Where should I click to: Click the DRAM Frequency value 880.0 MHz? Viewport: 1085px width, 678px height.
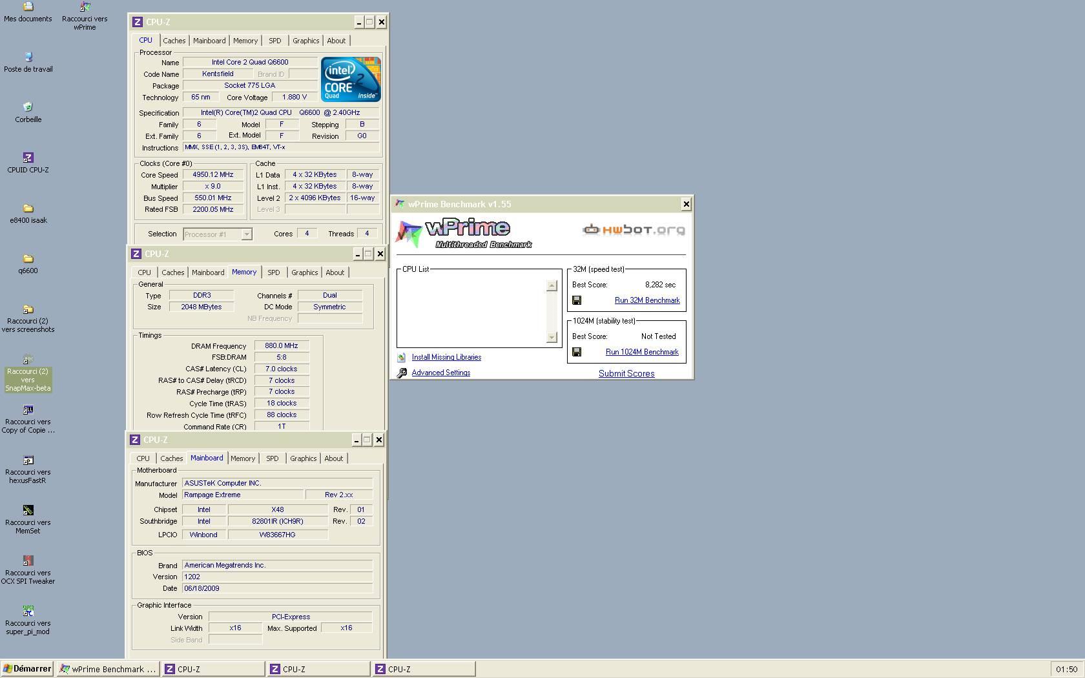point(282,346)
